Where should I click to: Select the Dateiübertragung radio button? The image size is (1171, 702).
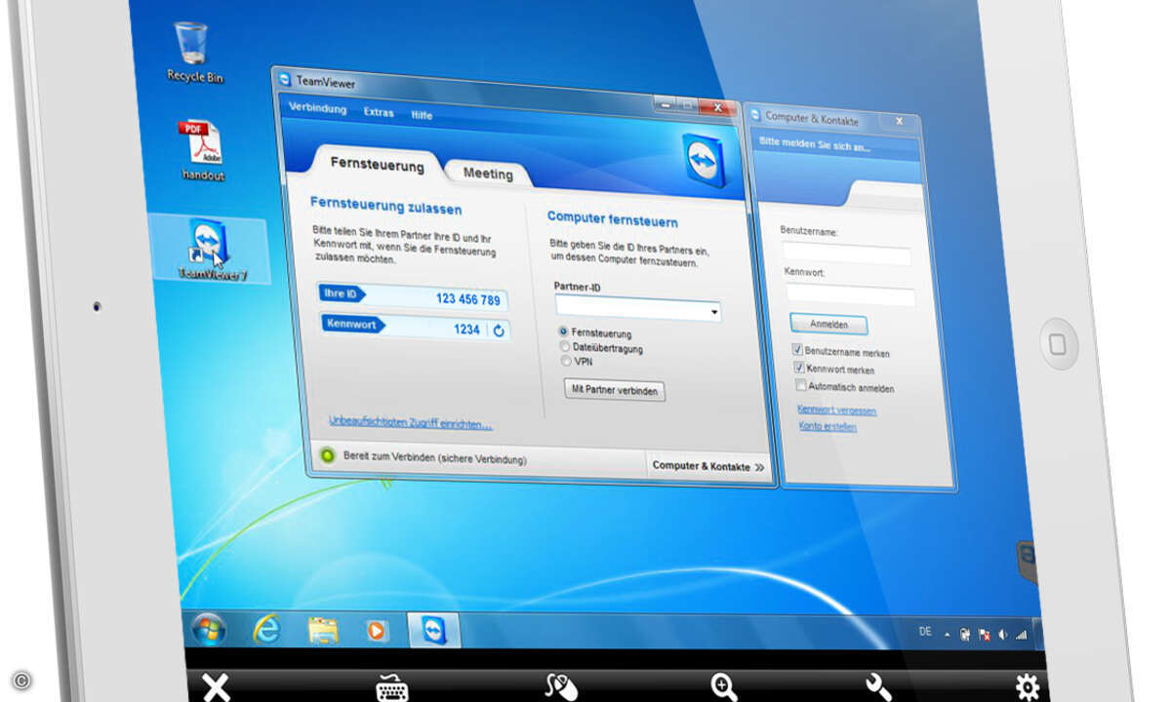pos(564,346)
